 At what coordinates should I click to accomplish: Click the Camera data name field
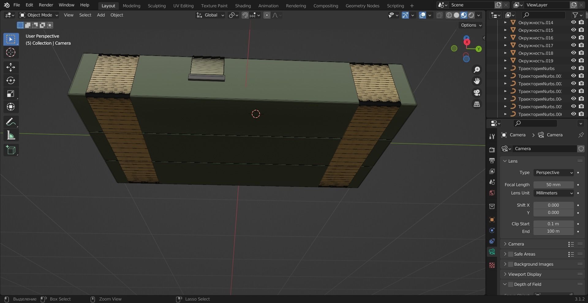tap(545, 149)
